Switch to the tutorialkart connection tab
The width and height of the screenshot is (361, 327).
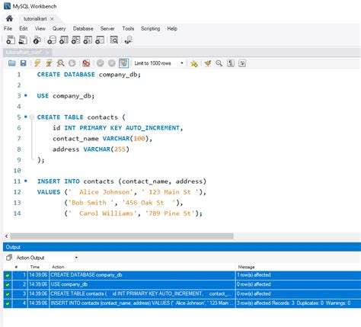[35, 19]
